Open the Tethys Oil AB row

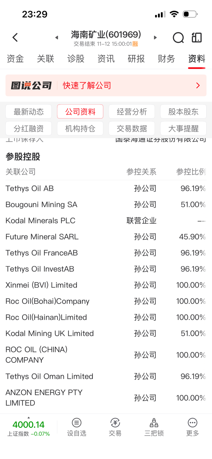[106, 189]
